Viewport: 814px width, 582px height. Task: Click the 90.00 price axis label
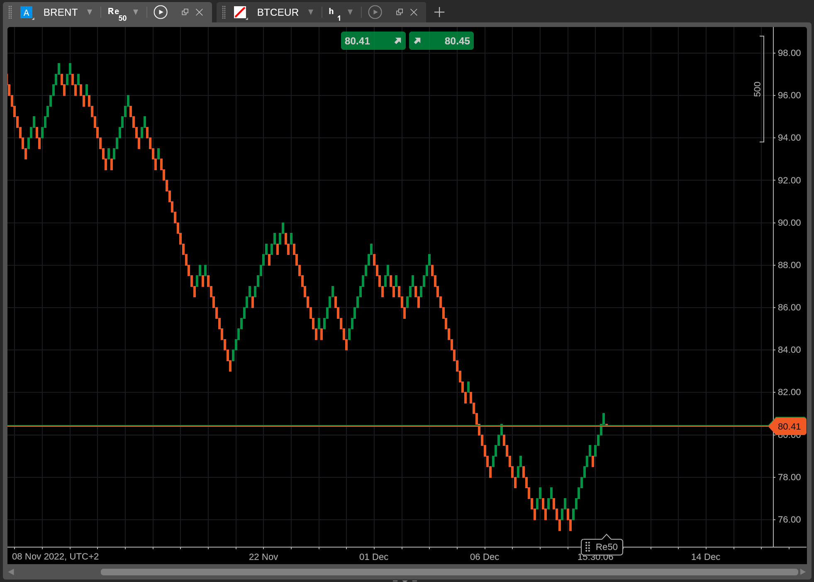(789, 223)
